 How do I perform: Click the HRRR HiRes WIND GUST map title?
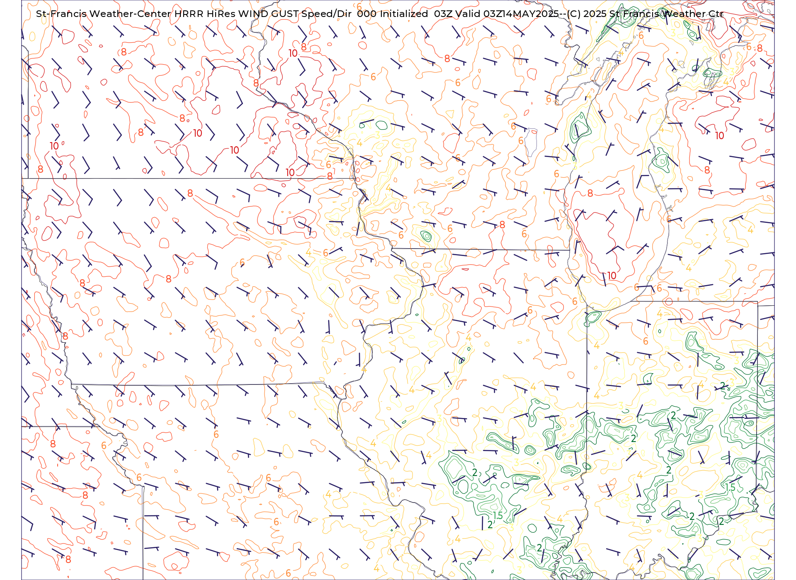[x=380, y=14]
